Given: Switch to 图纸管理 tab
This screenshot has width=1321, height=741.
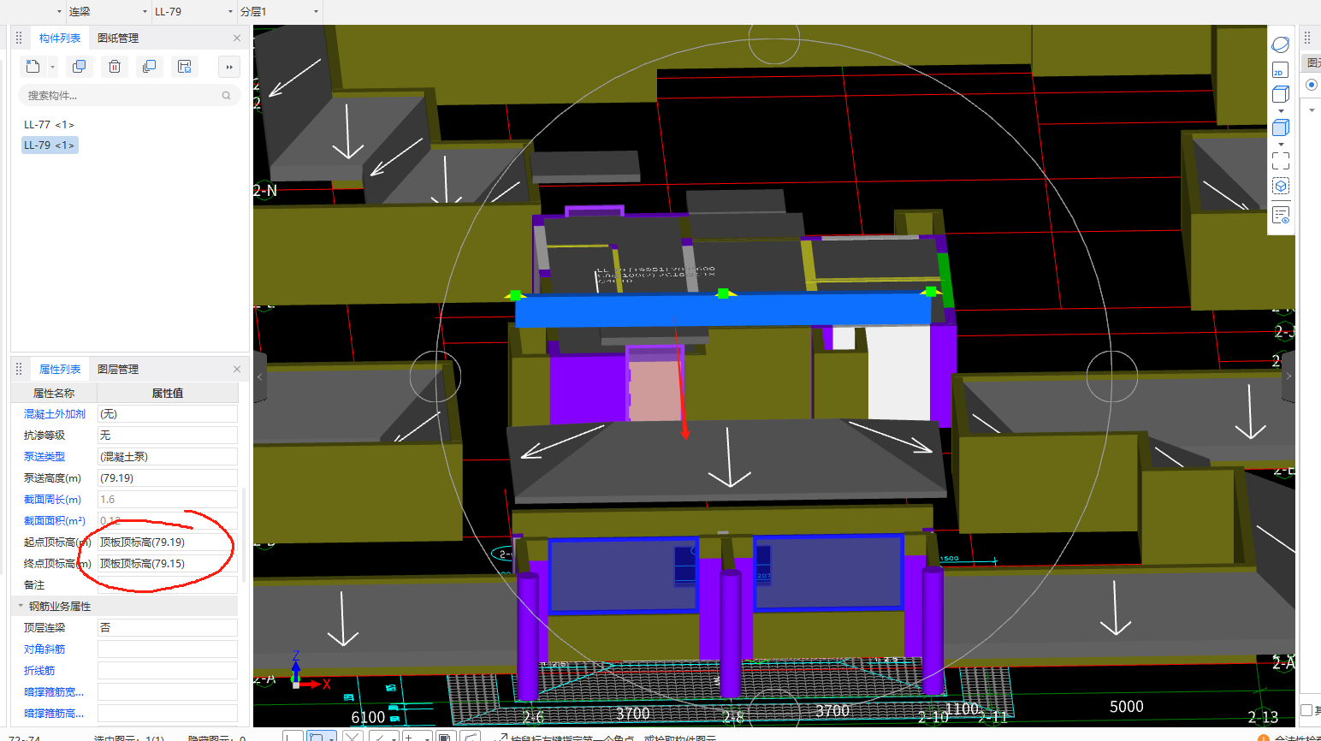Looking at the screenshot, I should coord(118,38).
